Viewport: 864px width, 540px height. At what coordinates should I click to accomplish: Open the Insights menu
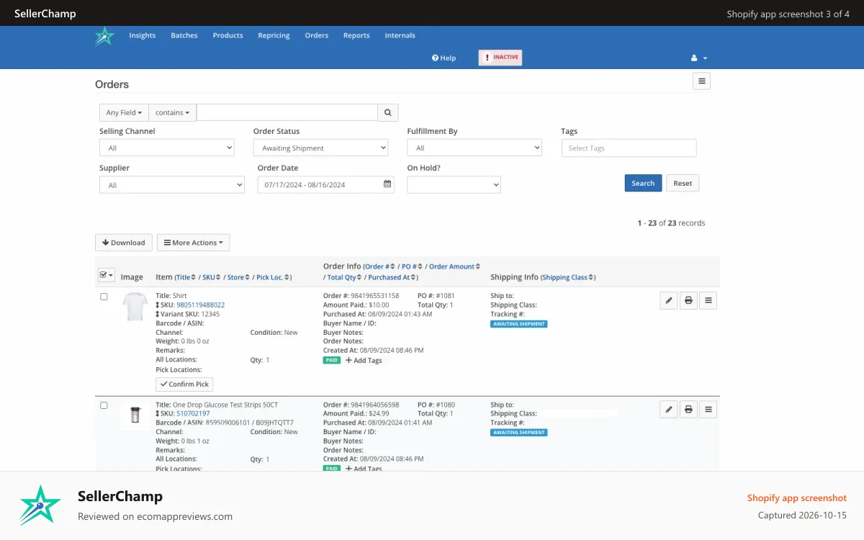click(x=143, y=35)
